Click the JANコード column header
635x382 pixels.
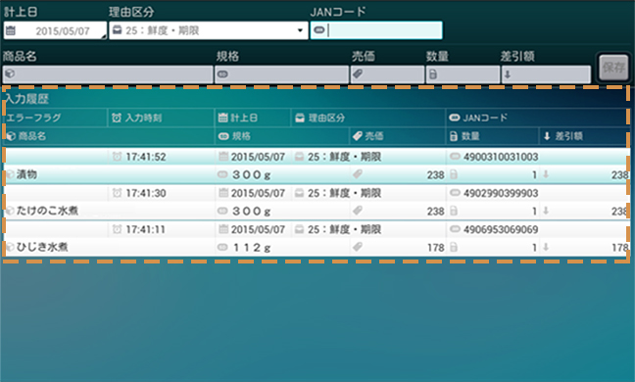(x=537, y=118)
